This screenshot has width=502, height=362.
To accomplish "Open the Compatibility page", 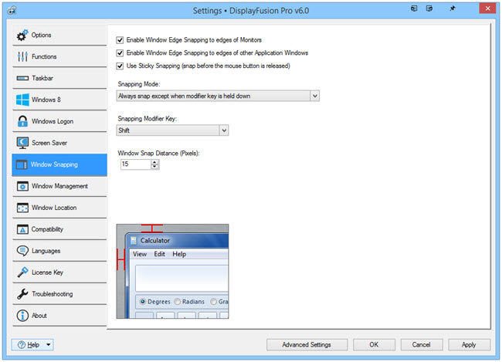I will tap(59, 229).
